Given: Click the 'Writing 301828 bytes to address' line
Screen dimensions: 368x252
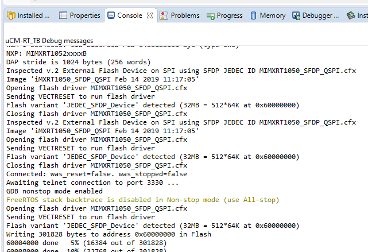Looking at the screenshot, I should click(x=109, y=234).
